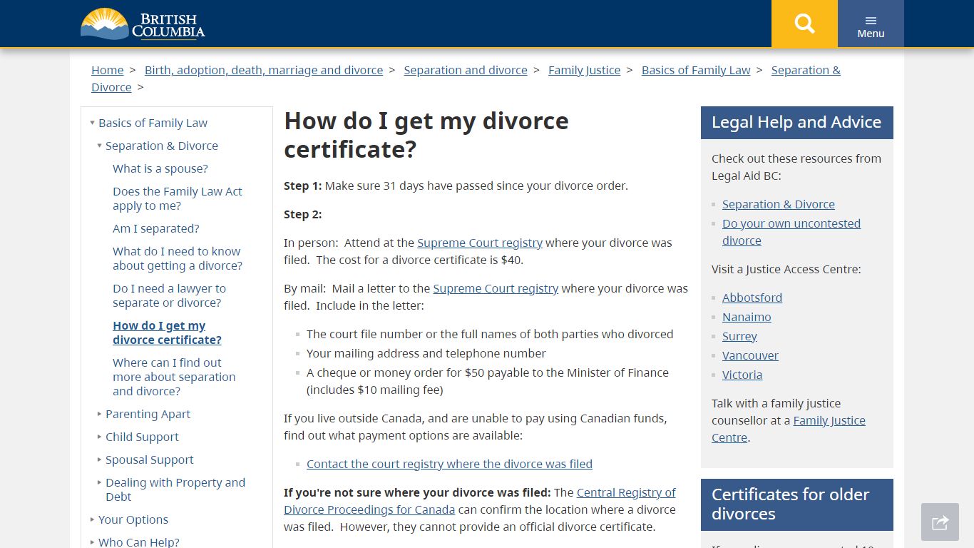This screenshot has width=974, height=548.
Task: Open 'Do I need a lawyer to separate or divorce?'
Action: pos(169,295)
